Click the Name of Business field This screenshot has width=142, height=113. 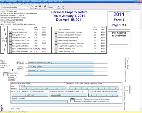pyautogui.click(x=61, y=62)
